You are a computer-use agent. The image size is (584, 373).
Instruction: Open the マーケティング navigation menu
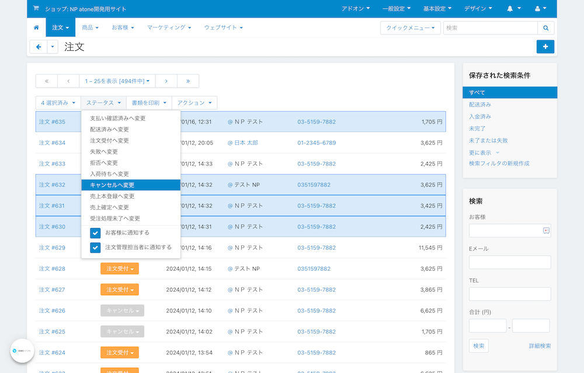pos(169,27)
